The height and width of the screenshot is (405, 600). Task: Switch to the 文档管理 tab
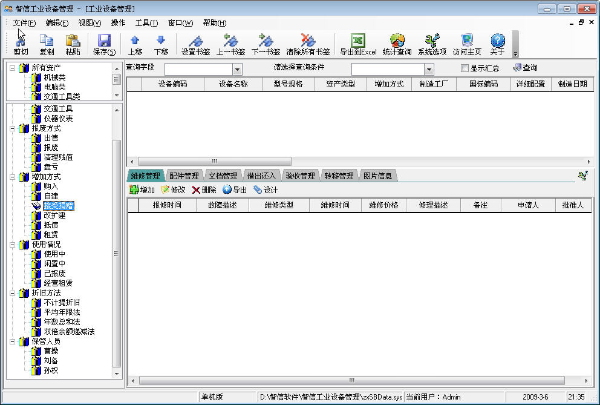[x=223, y=176]
